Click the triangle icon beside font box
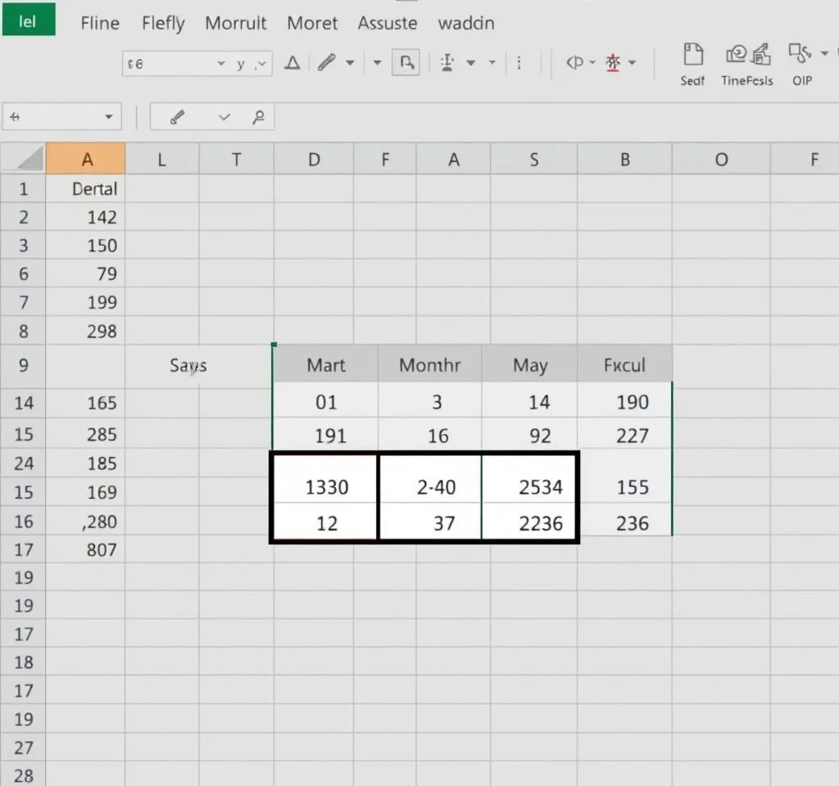The width and height of the screenshot is (839, 786). (x=292, y=63)
